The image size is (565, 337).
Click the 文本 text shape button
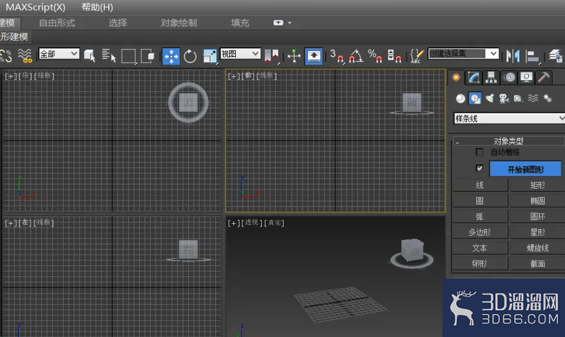(x=480, y=248)
